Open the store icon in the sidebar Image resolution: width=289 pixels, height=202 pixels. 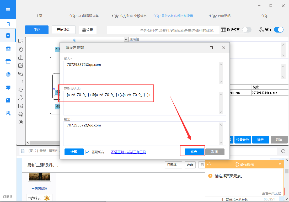[x=8, y=61]
